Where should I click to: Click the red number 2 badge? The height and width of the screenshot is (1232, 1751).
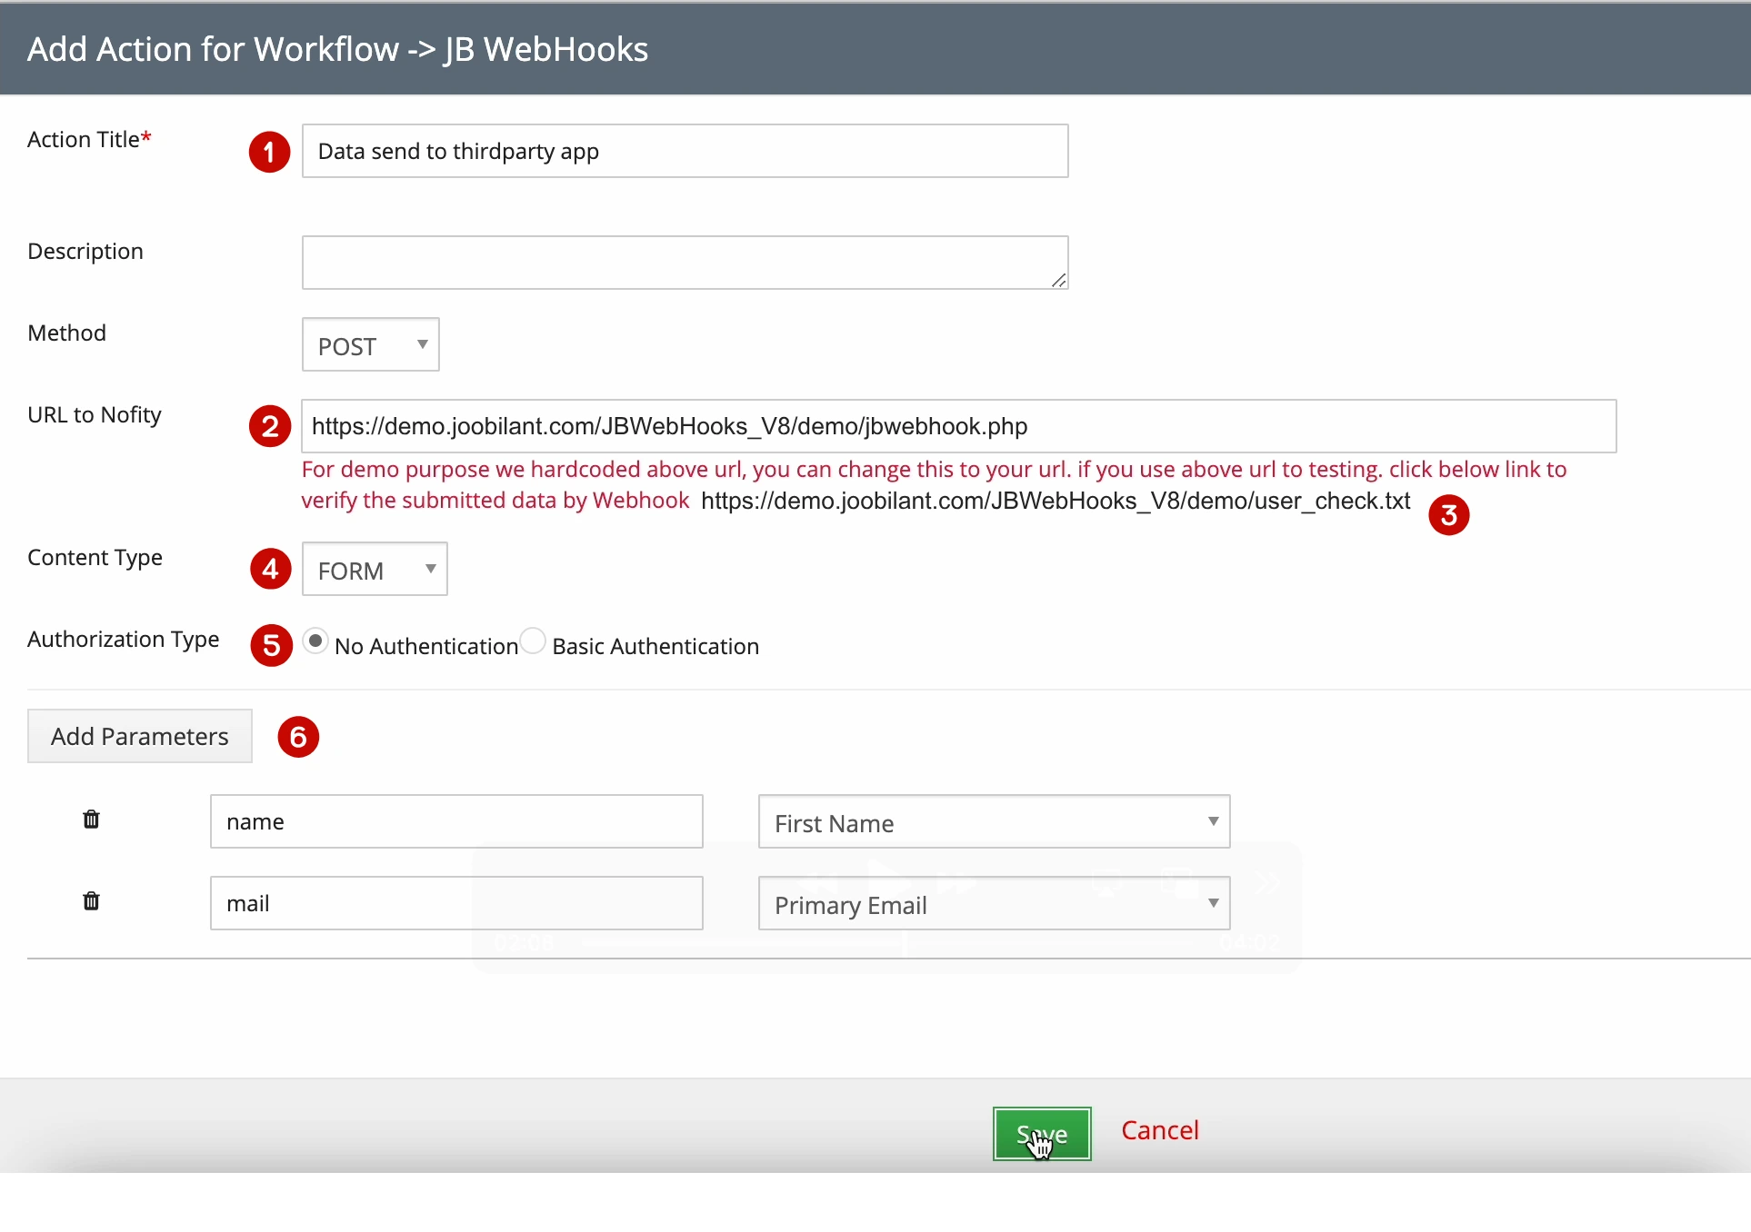pos(269,426)
